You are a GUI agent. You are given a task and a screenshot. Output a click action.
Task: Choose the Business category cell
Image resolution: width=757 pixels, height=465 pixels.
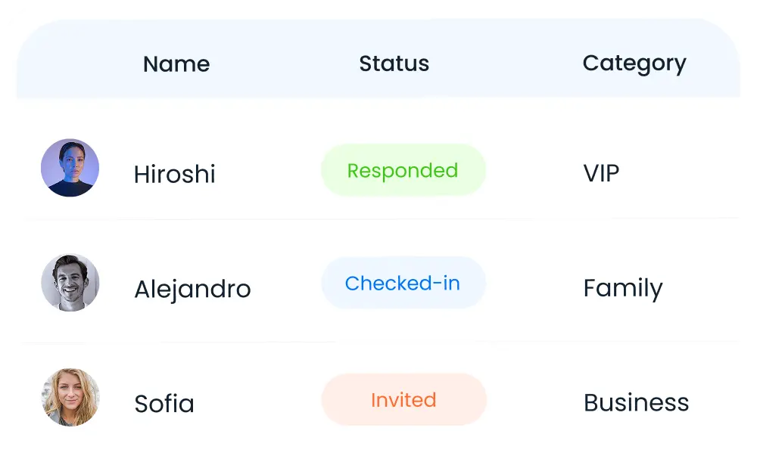(x=636, y=402)
